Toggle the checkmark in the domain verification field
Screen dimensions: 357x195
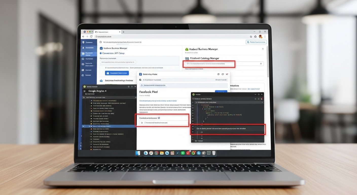[142, 122]
